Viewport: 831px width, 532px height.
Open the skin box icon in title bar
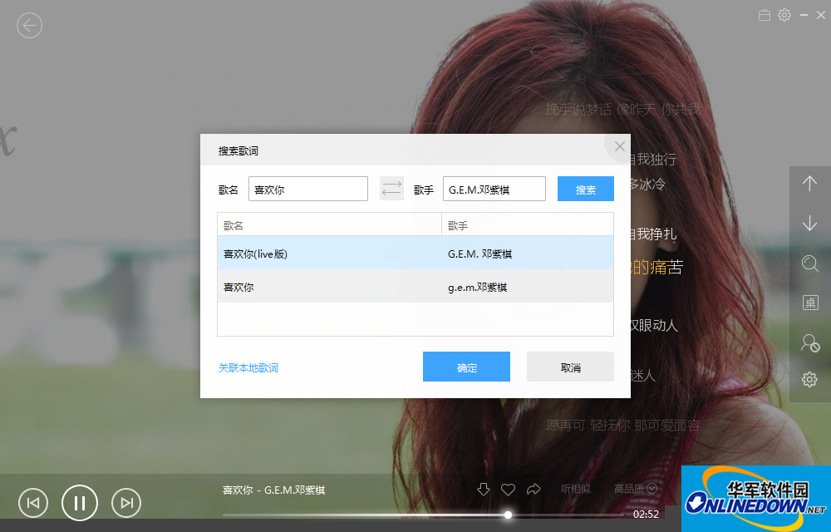tap(765, 15)
